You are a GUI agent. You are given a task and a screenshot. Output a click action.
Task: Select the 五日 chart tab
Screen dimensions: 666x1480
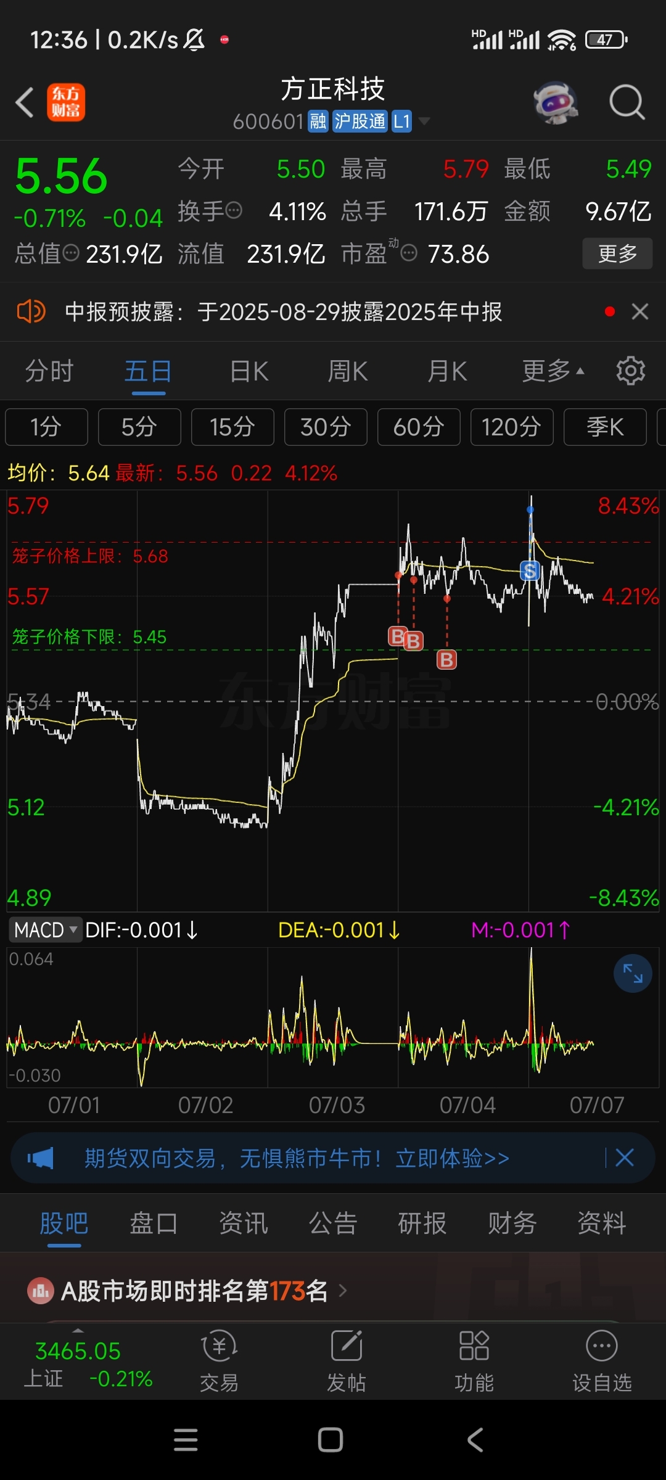[x=148, y=371]
